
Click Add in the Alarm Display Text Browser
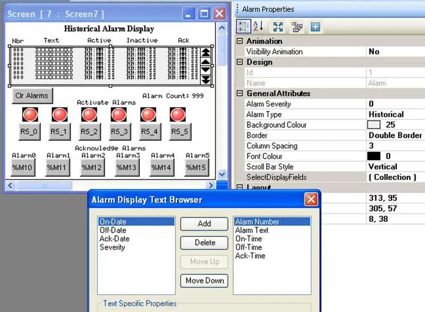coord(204,224)
